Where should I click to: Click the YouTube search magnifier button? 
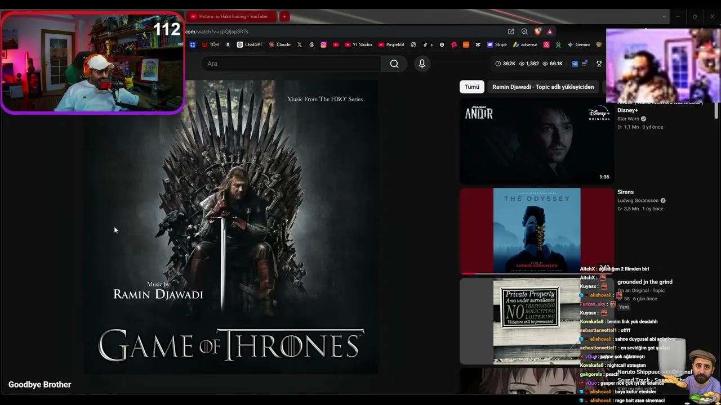pos(394,64)
